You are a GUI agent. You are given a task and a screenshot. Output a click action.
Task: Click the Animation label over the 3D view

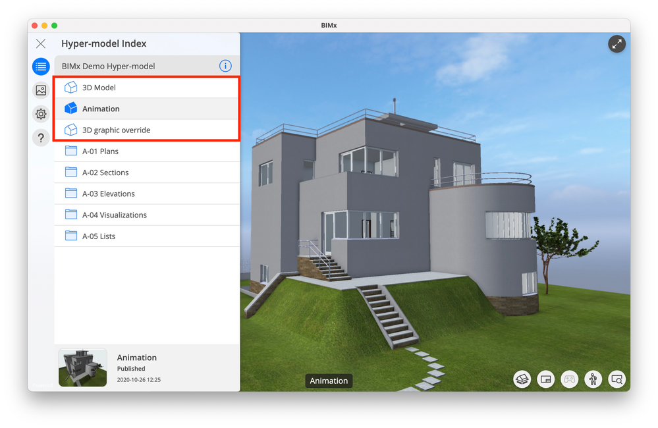click(329, 381)
